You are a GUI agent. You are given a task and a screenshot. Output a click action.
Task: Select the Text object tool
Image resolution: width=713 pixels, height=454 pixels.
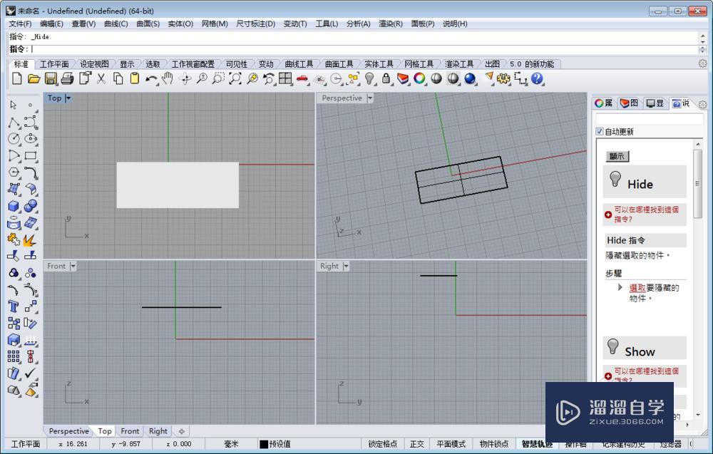tap(14, 306)
